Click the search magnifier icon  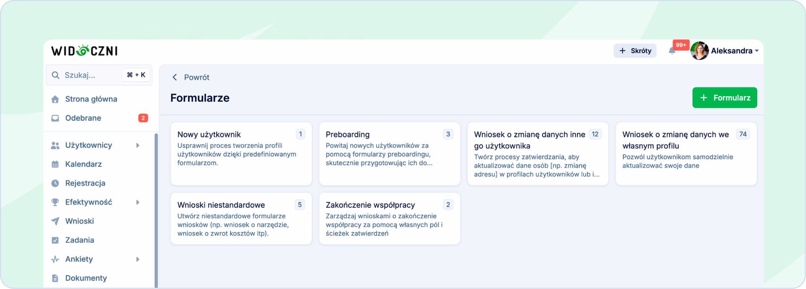coord(55,75)
